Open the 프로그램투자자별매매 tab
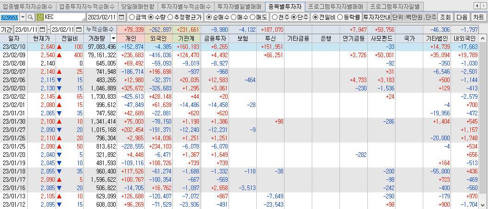Screen dimensions: 488x209 [335, 6]
